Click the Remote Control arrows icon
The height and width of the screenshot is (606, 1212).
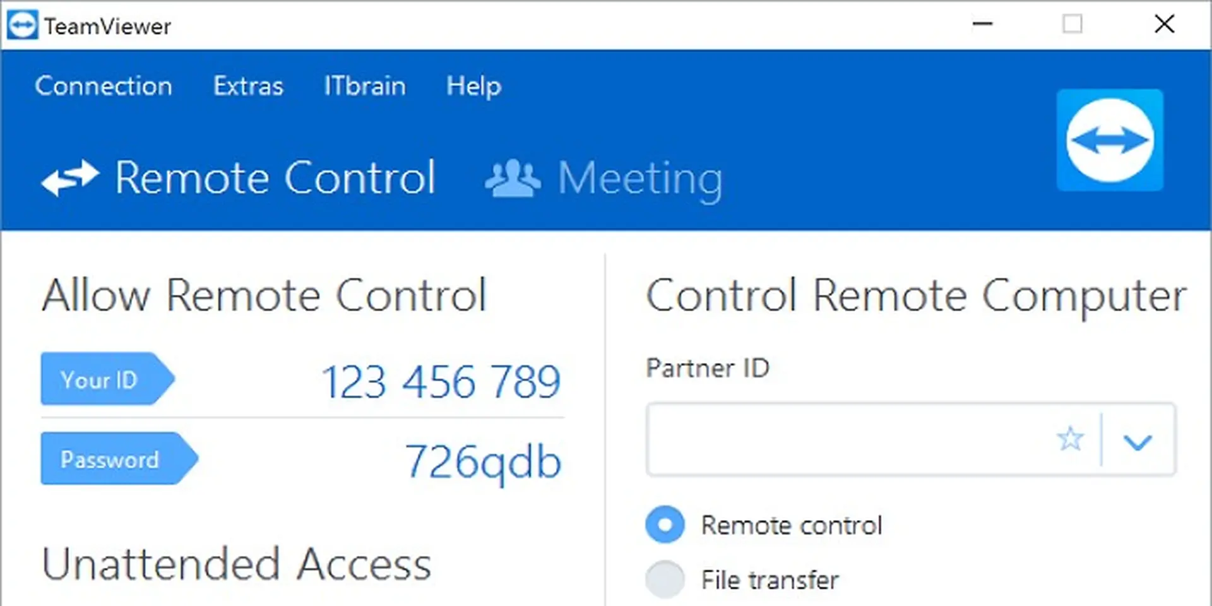(x=71, y=178)
